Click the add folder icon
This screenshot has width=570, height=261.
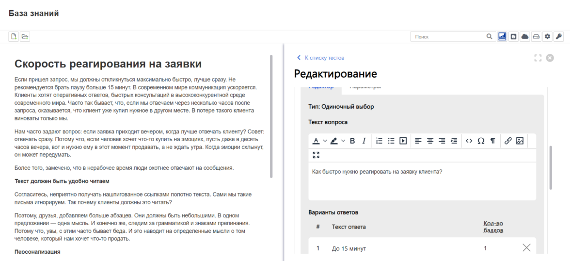[x=24, y=36]
